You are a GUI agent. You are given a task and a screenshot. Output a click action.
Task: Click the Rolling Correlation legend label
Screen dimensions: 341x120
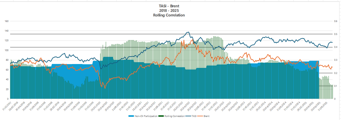point(174,116)
